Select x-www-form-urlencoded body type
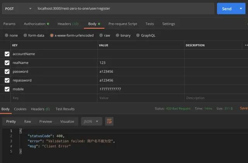248x163 pixels. (52, 35)
